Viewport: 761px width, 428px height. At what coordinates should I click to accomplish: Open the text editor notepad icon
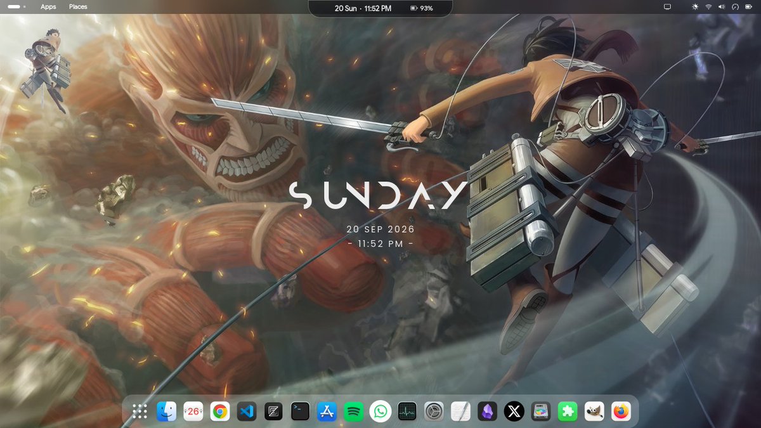tap(460, 412)
